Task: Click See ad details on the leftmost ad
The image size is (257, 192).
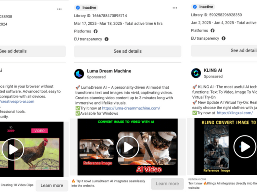Action: [x=33, y=51]
